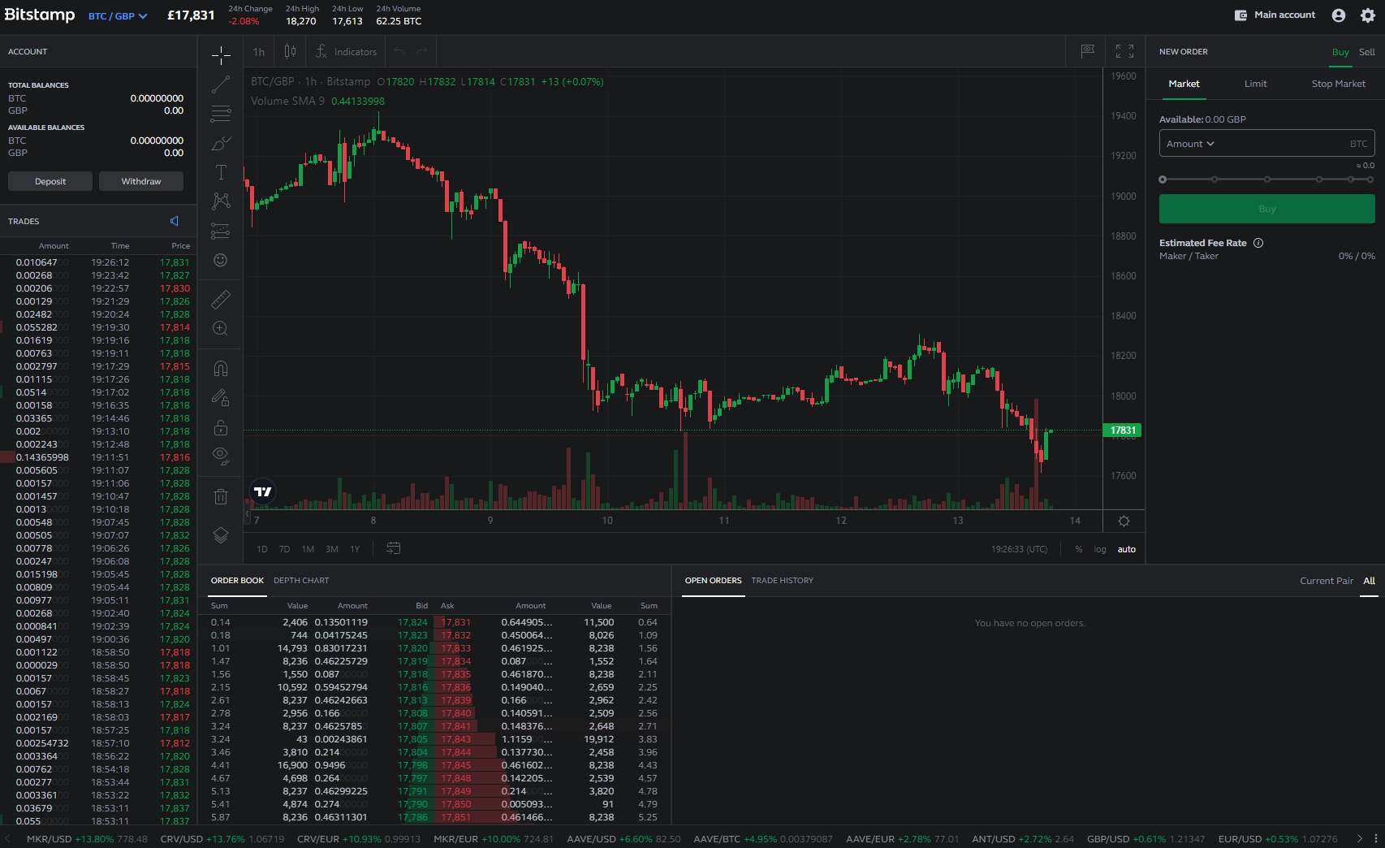Click the amount slider midpoint marker
Image resolution: width=1385 pixels, height=848 pixels.
click(x=1267, y=180)
